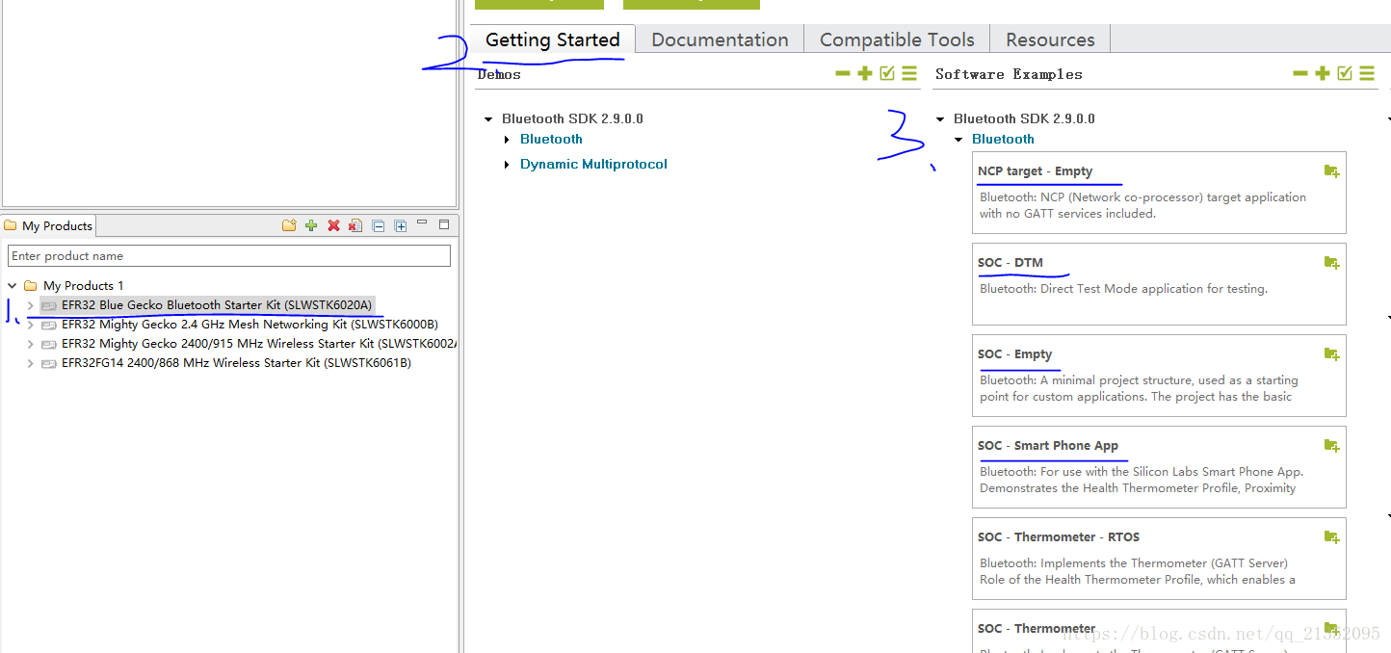Click the Enter product name field
Image resolution: width=1391 pixels, height=653 pixels.
229,255
